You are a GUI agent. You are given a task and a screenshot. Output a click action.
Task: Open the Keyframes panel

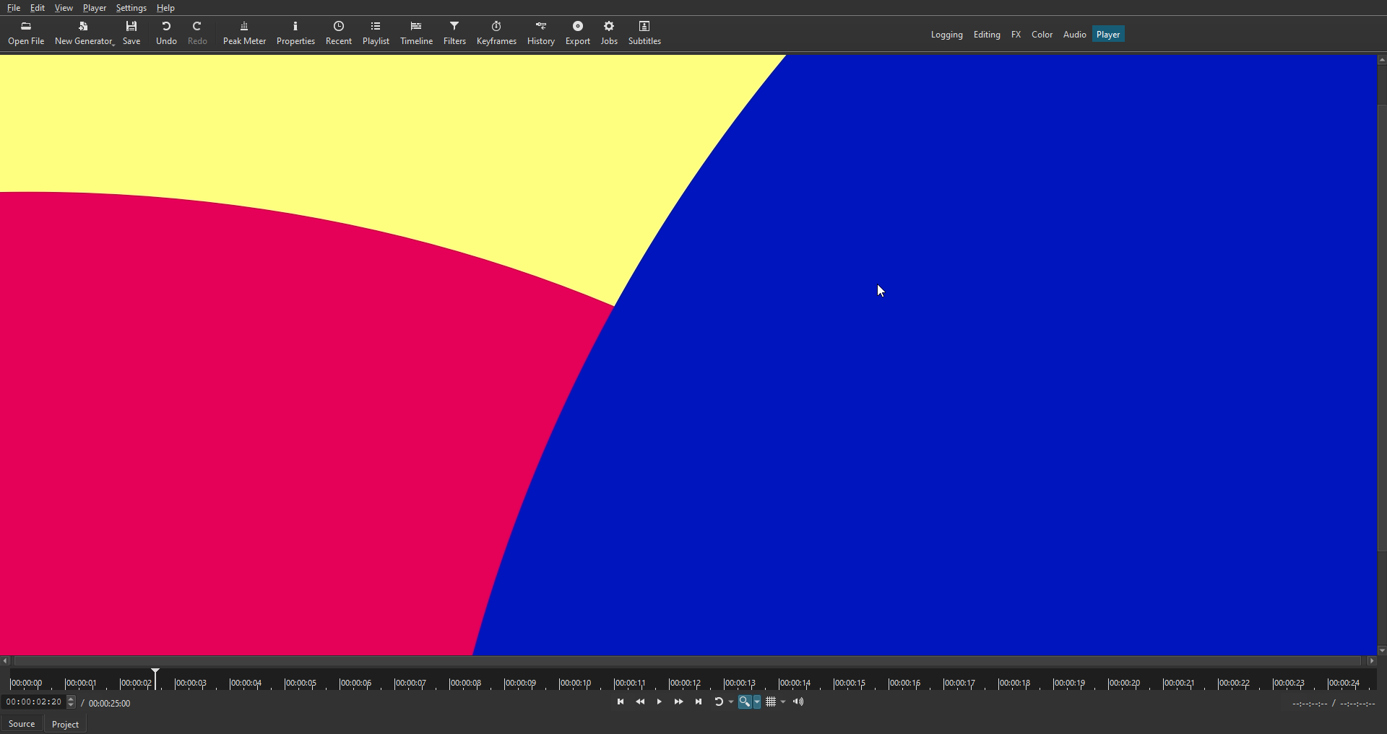496,33
